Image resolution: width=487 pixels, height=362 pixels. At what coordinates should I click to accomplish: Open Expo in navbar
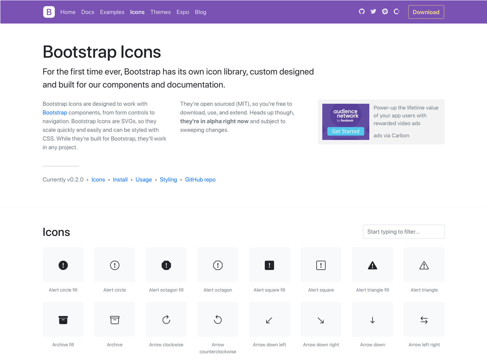click(x=183, y=12)
